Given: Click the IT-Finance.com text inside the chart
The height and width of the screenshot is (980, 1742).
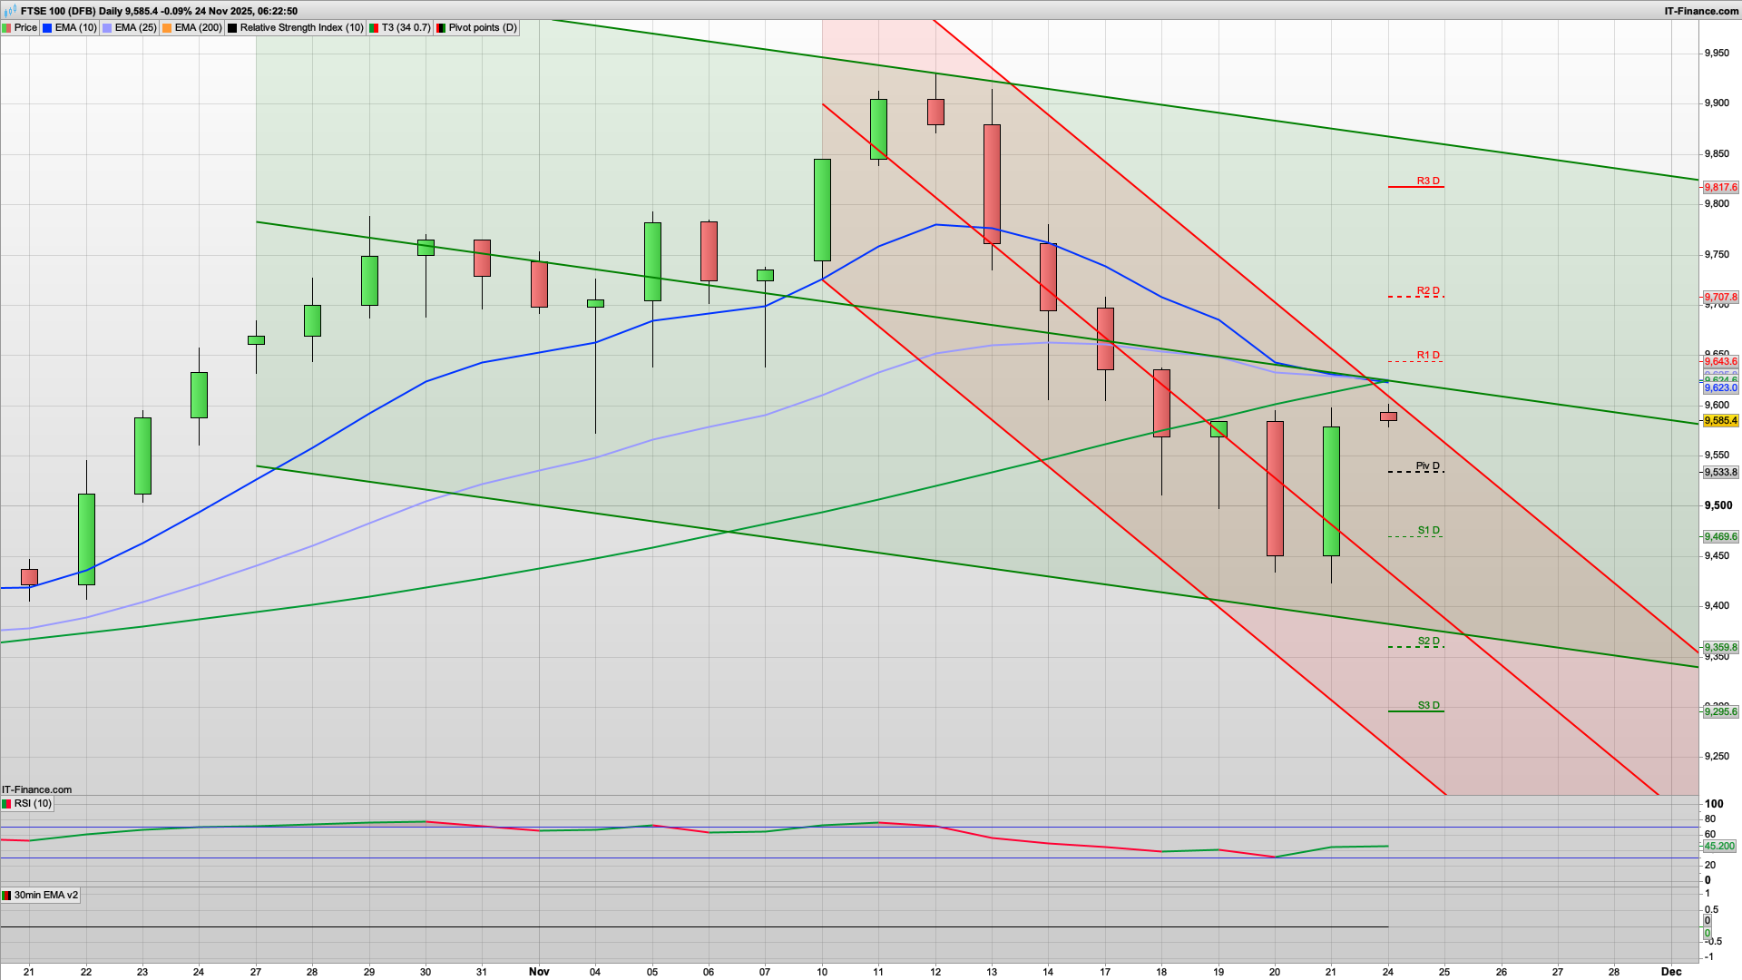Looking at the screenshot, I should [36, 789].
